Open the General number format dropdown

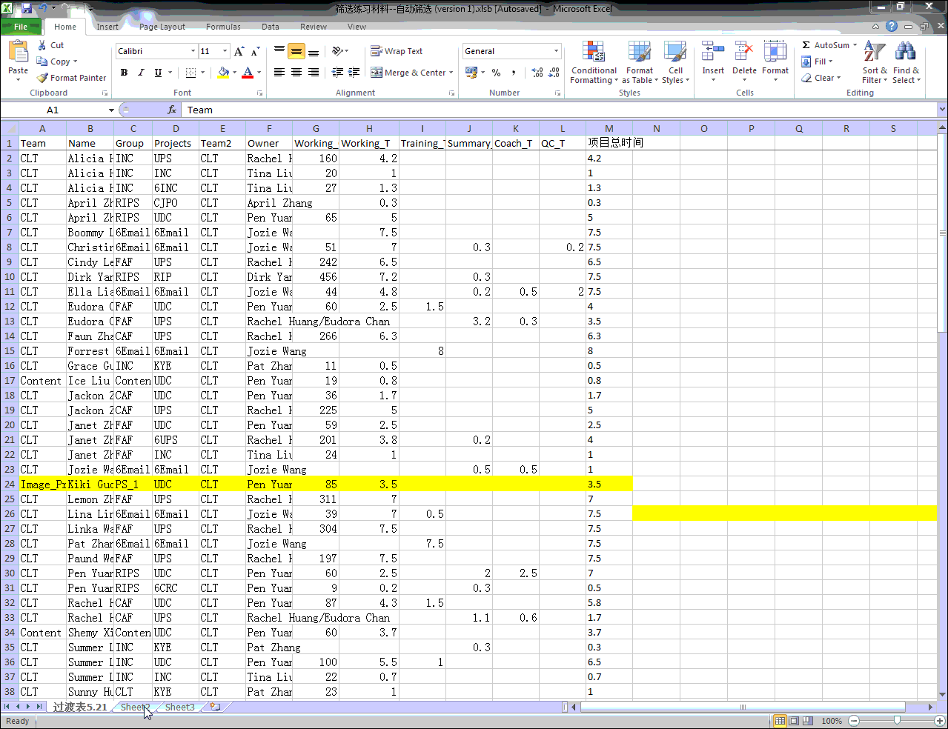556,51
